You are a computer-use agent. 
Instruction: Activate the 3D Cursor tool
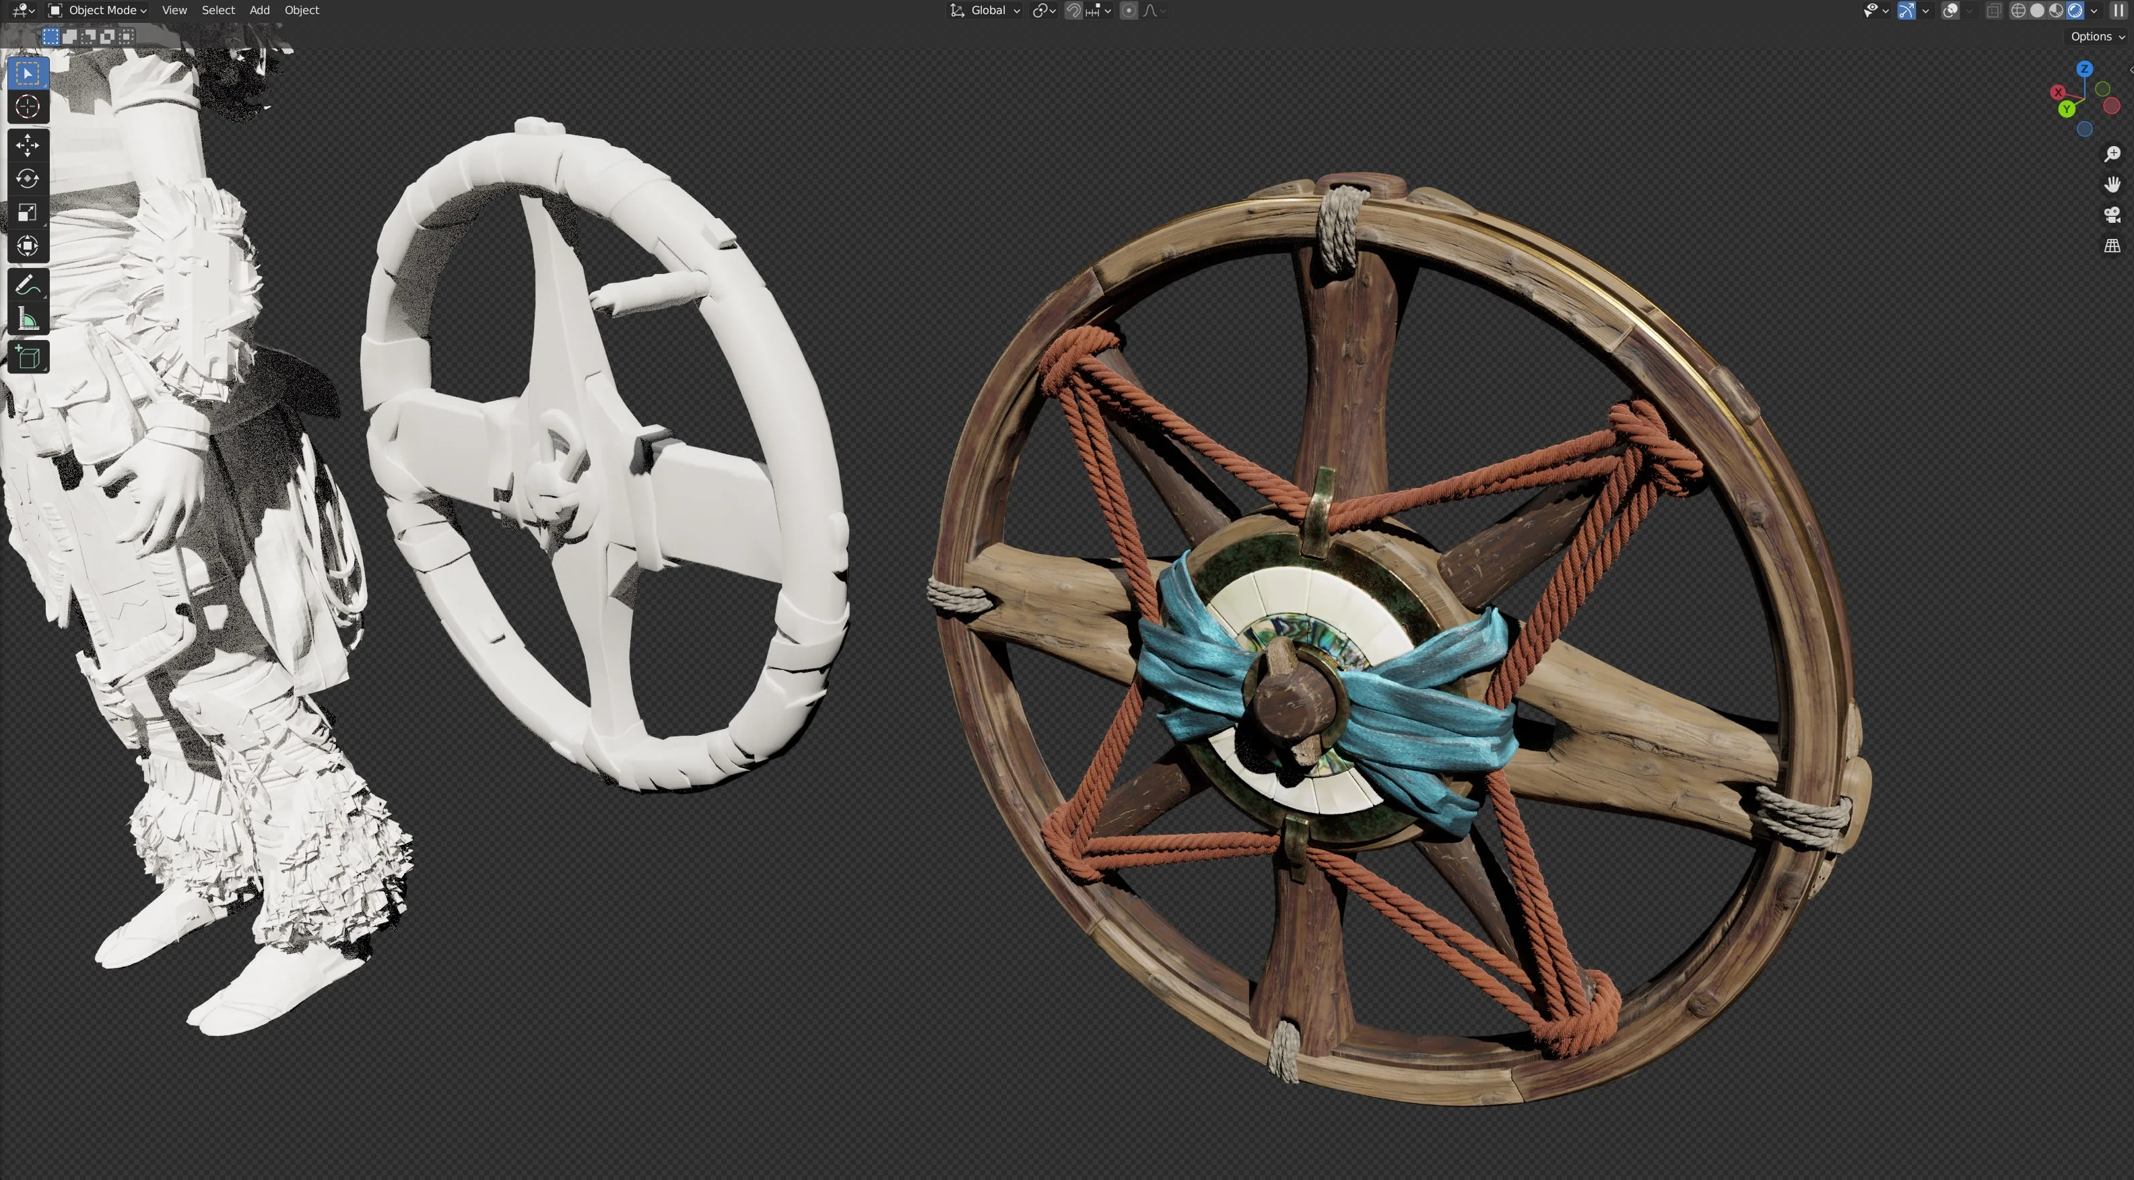pos(28,107)
